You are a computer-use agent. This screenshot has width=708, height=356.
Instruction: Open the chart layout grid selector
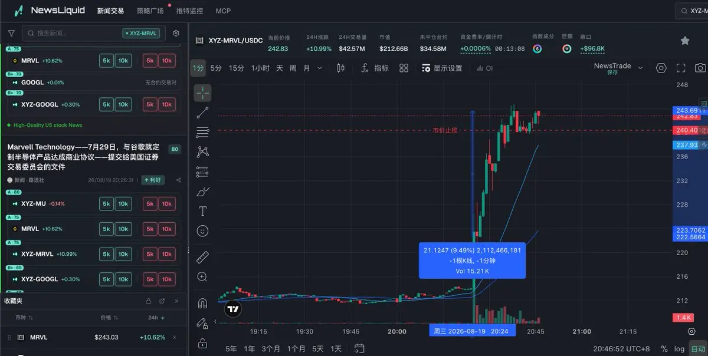coord(404,68)
